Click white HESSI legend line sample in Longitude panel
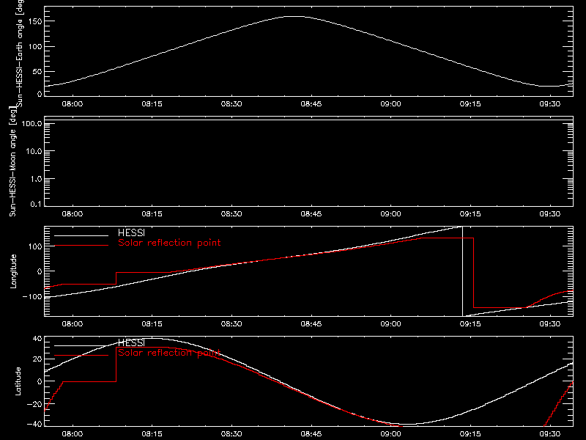The height and width of the screenshot is (440, 586). [x=81, y=235]
